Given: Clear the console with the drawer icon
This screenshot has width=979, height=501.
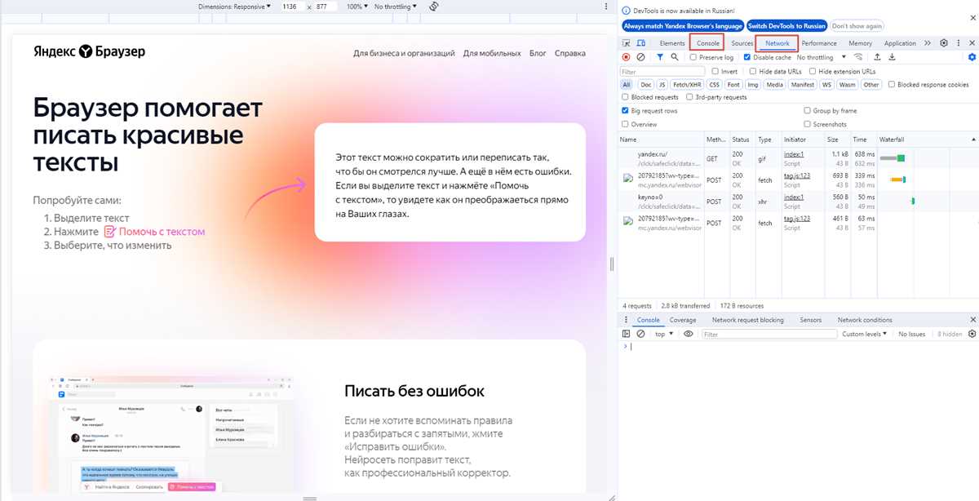Looking at the screenshot, I should click(x=640, y=334).
